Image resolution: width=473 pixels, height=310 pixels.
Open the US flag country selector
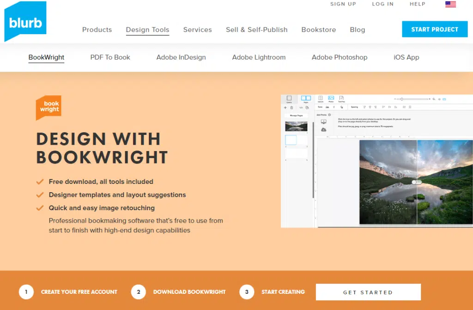click(x=450, y=4)
